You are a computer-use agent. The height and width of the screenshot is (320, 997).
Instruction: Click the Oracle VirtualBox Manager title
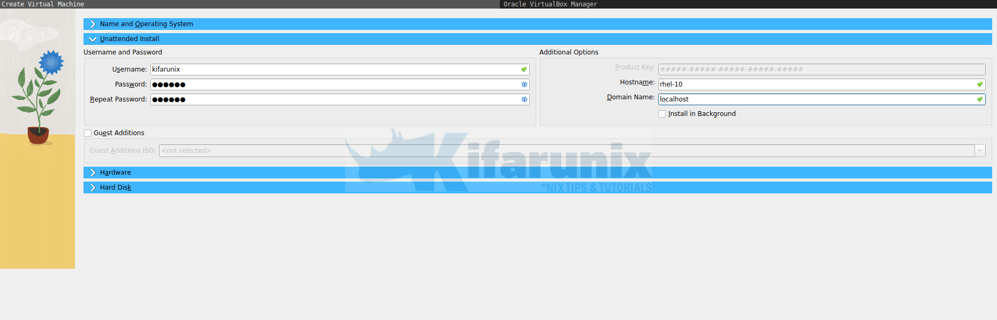[x=550, y=4]
